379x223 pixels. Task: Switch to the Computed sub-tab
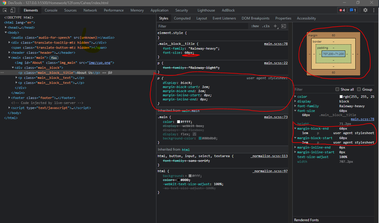[182, 18]
